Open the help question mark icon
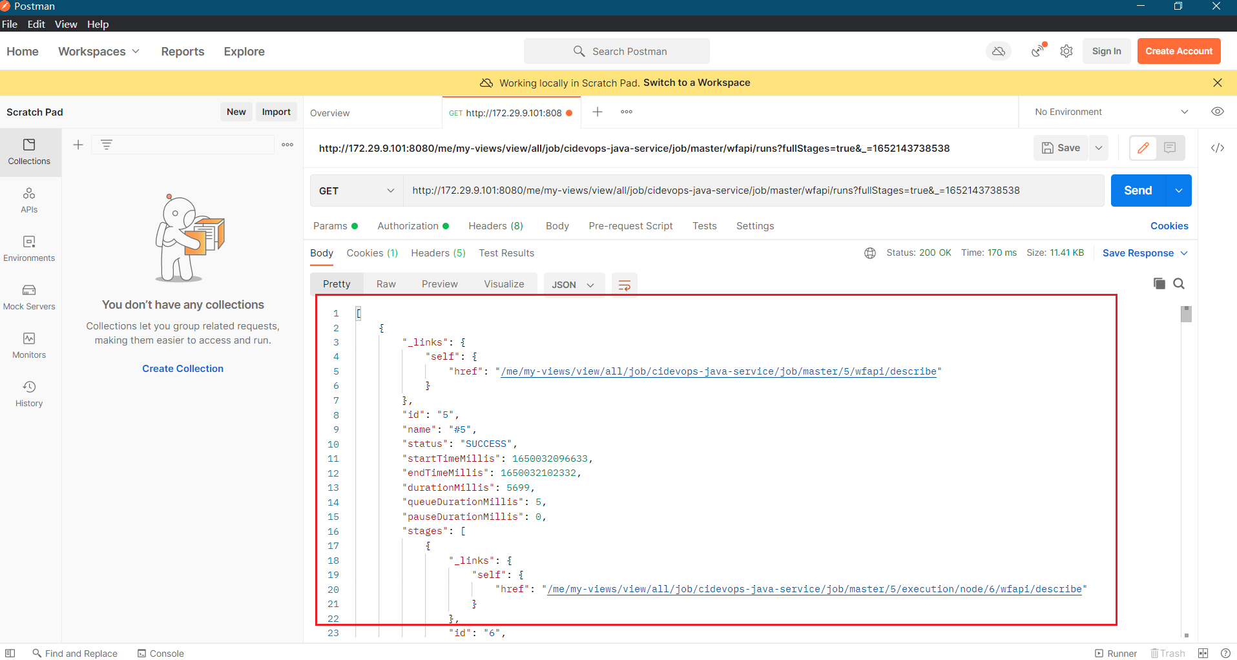 1225,654
